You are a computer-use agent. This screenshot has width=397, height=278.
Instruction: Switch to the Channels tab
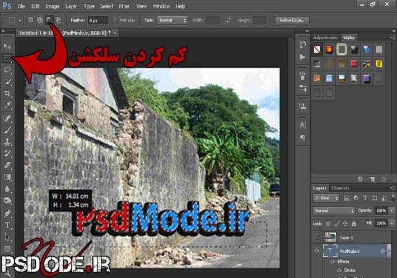pos(340,188)
